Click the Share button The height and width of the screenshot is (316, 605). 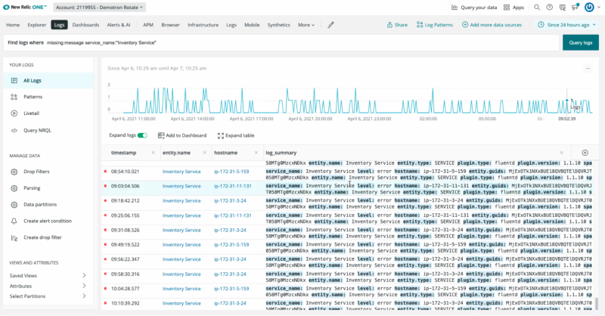pos(397,25)
